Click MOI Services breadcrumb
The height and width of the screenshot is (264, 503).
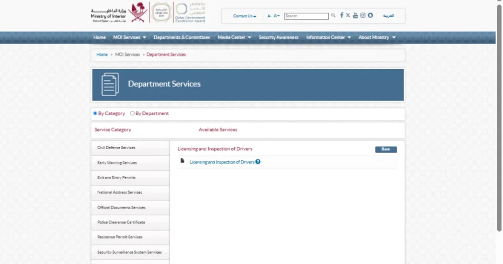[127, 54]
